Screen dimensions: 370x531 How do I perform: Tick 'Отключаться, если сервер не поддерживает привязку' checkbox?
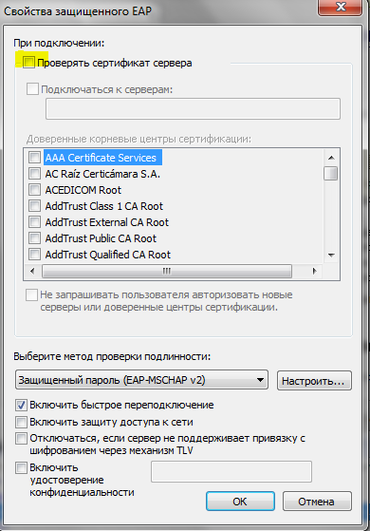tap(21, 438)
